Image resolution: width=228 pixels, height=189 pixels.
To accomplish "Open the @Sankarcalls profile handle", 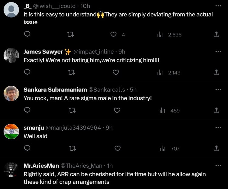I will point(106,90).
